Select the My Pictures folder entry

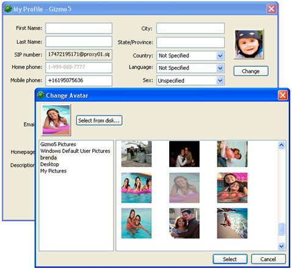tap(53, 171)
